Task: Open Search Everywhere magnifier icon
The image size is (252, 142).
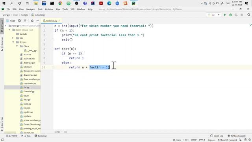Action: pos(249,15)
